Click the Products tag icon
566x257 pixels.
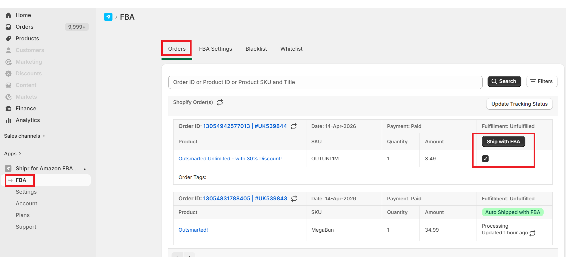tap(8, 39)
